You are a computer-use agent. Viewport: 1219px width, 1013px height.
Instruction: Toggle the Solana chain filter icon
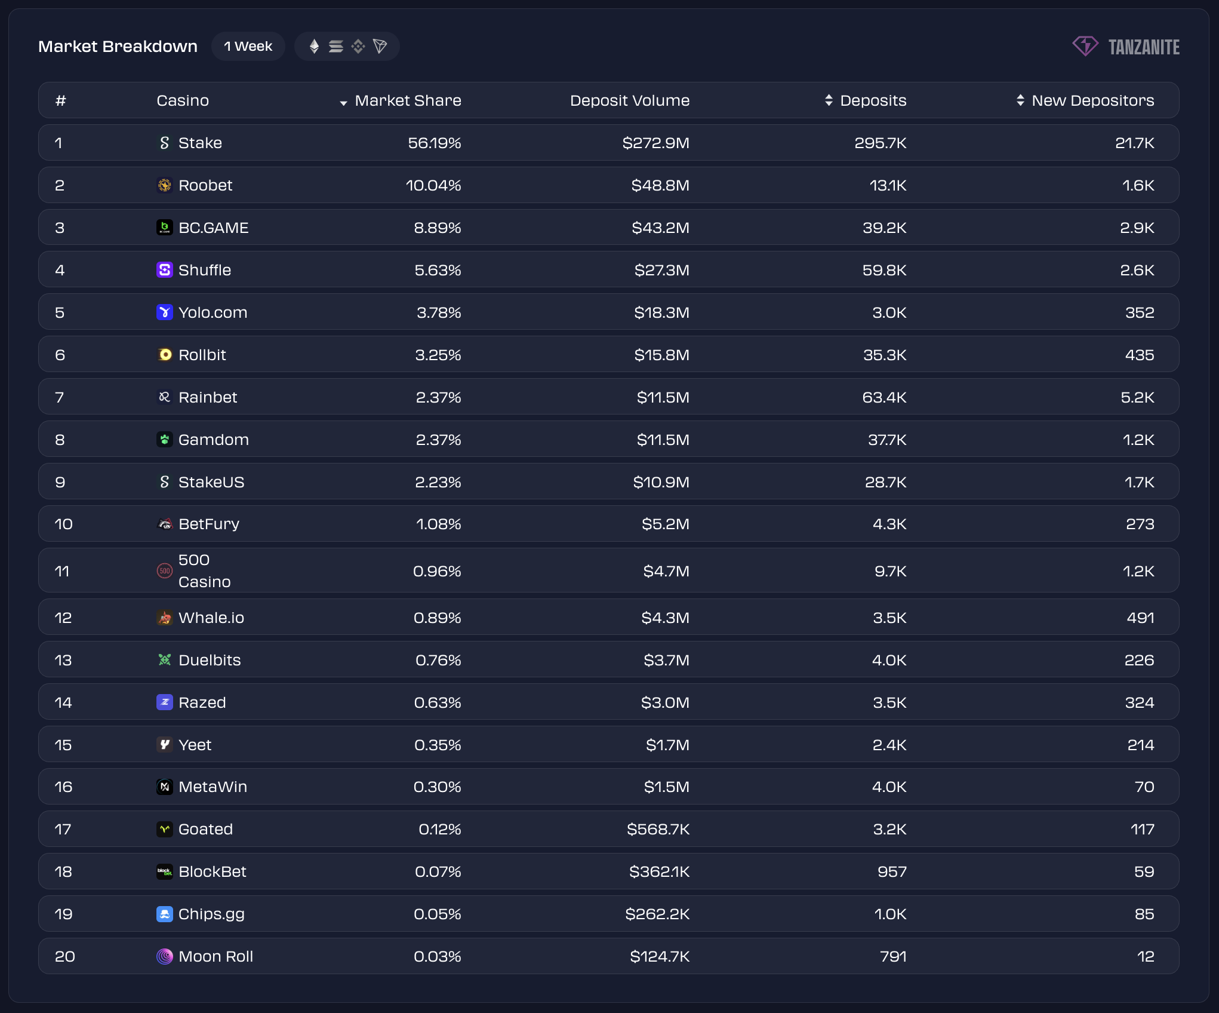click(336, 47)
